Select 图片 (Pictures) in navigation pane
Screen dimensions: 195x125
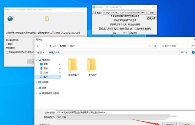[48, 77]
